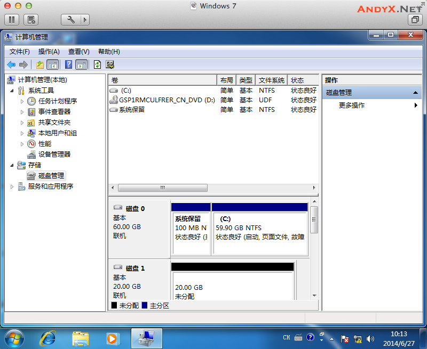This screenshot has width=427, height=349.
Task: Expand the 任务计划程序 node
Action: (22, 101)
